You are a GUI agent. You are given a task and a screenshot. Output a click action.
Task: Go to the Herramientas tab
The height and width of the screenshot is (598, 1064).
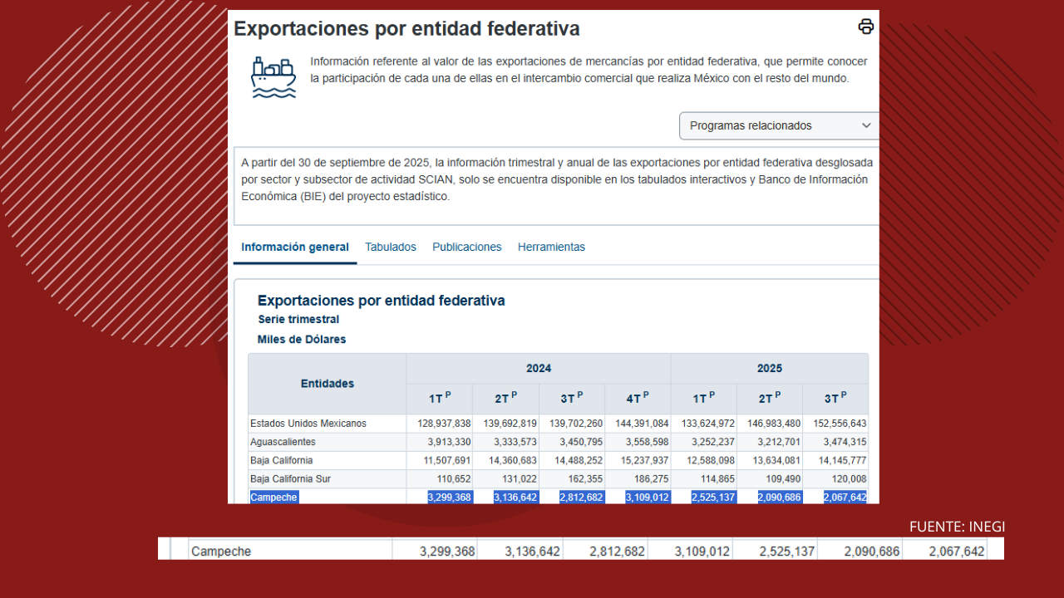551,247
